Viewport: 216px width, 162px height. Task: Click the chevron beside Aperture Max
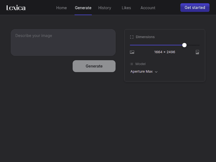(156, 72)
